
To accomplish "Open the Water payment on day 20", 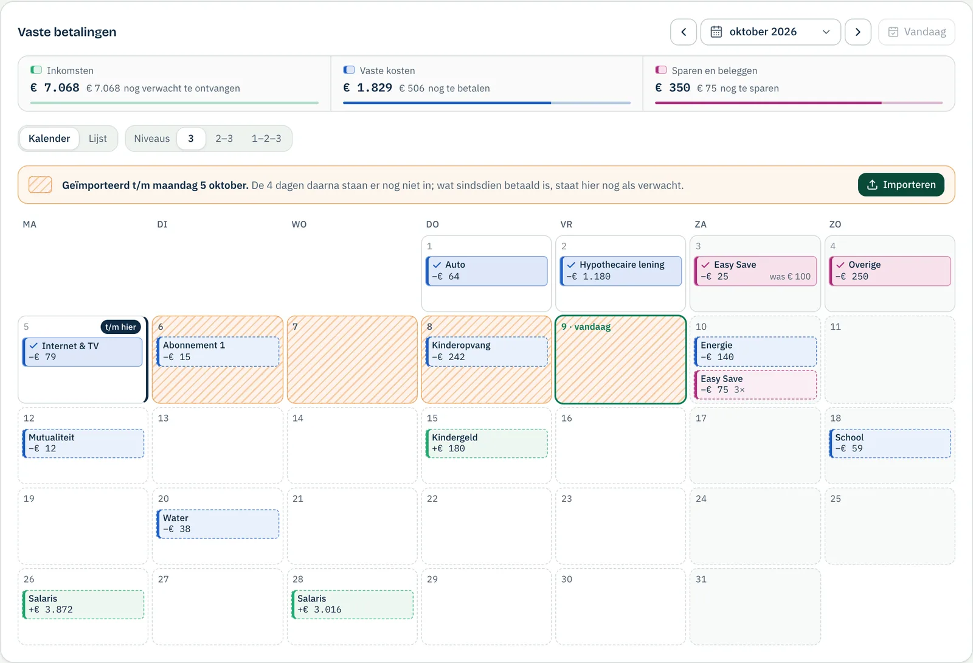I will 218,524.
